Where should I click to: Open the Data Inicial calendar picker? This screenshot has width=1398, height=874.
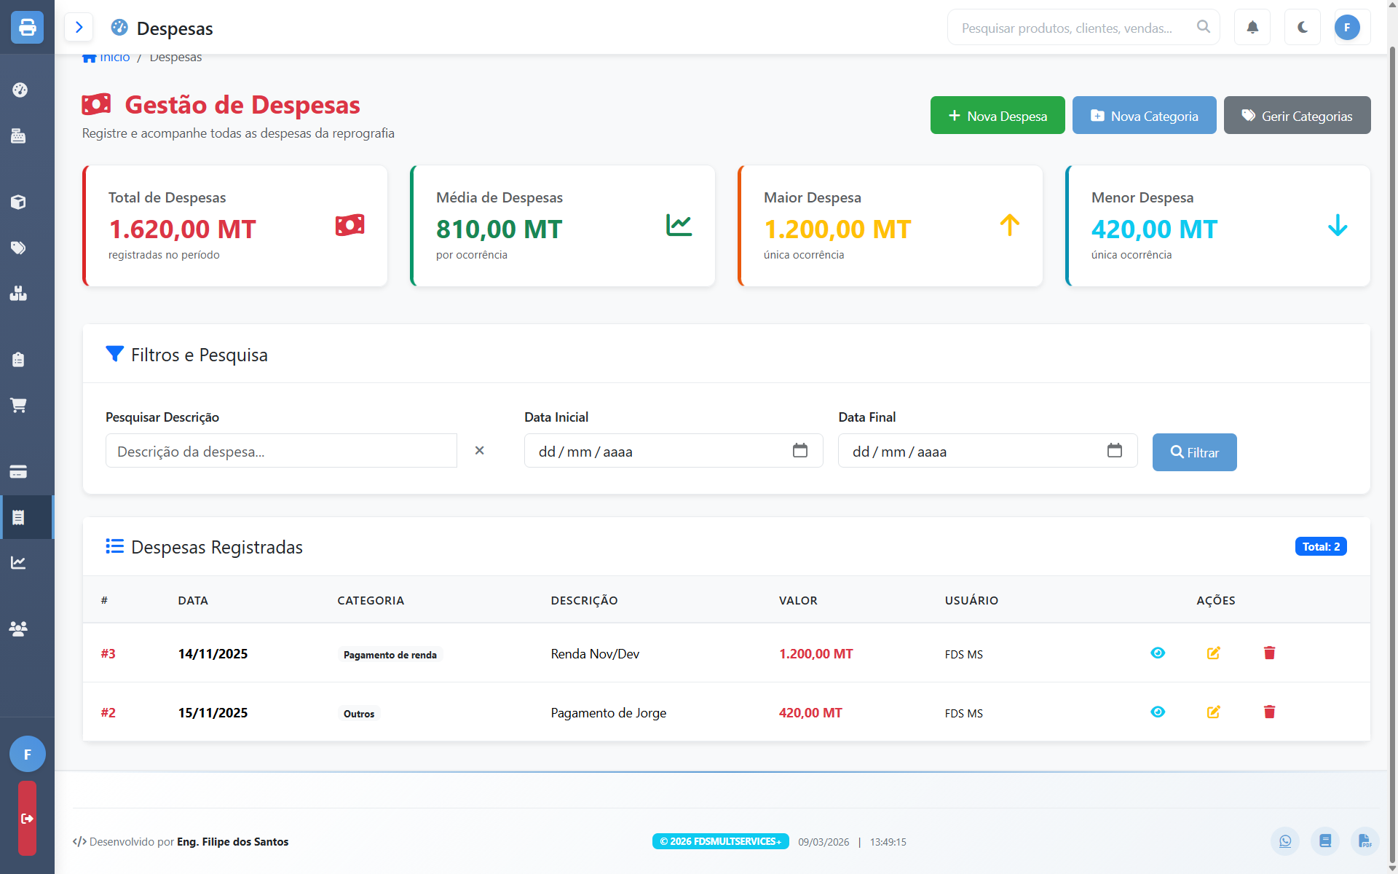(x=799, y=451)
